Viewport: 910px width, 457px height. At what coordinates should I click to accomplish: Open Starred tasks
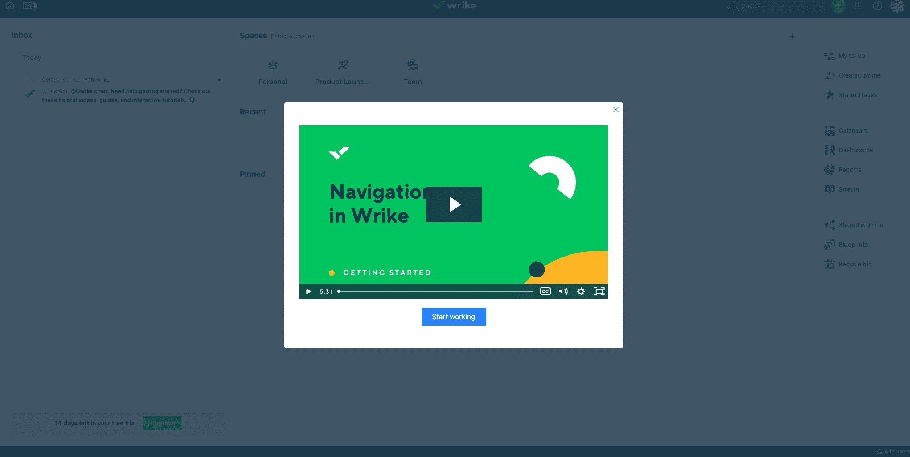[851, 95]
